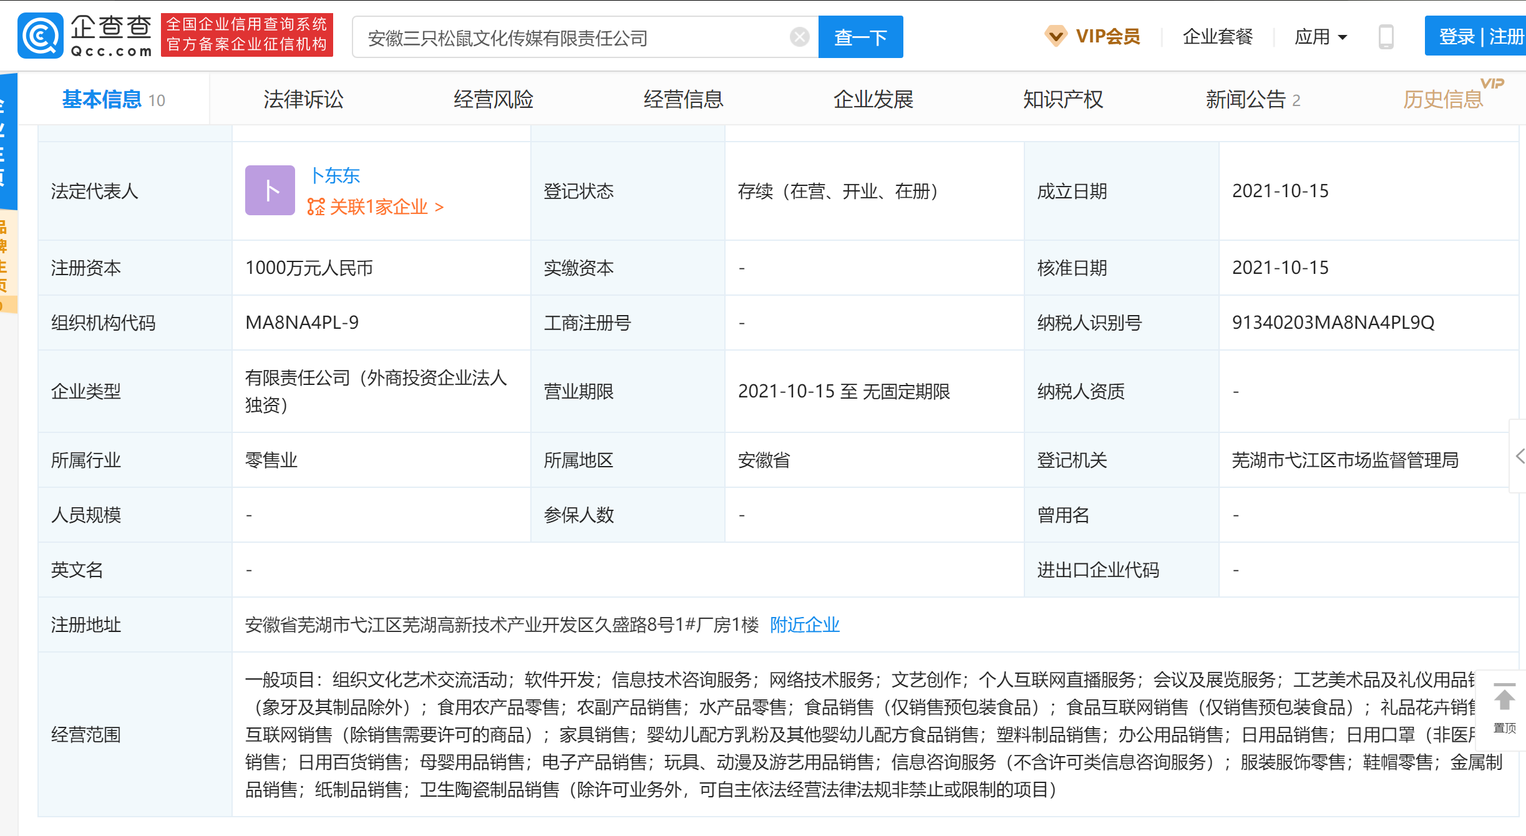This screenshot has width=1526, height=836.
Task: Select the 知识产权 tab
Action: pos(1063,99)
